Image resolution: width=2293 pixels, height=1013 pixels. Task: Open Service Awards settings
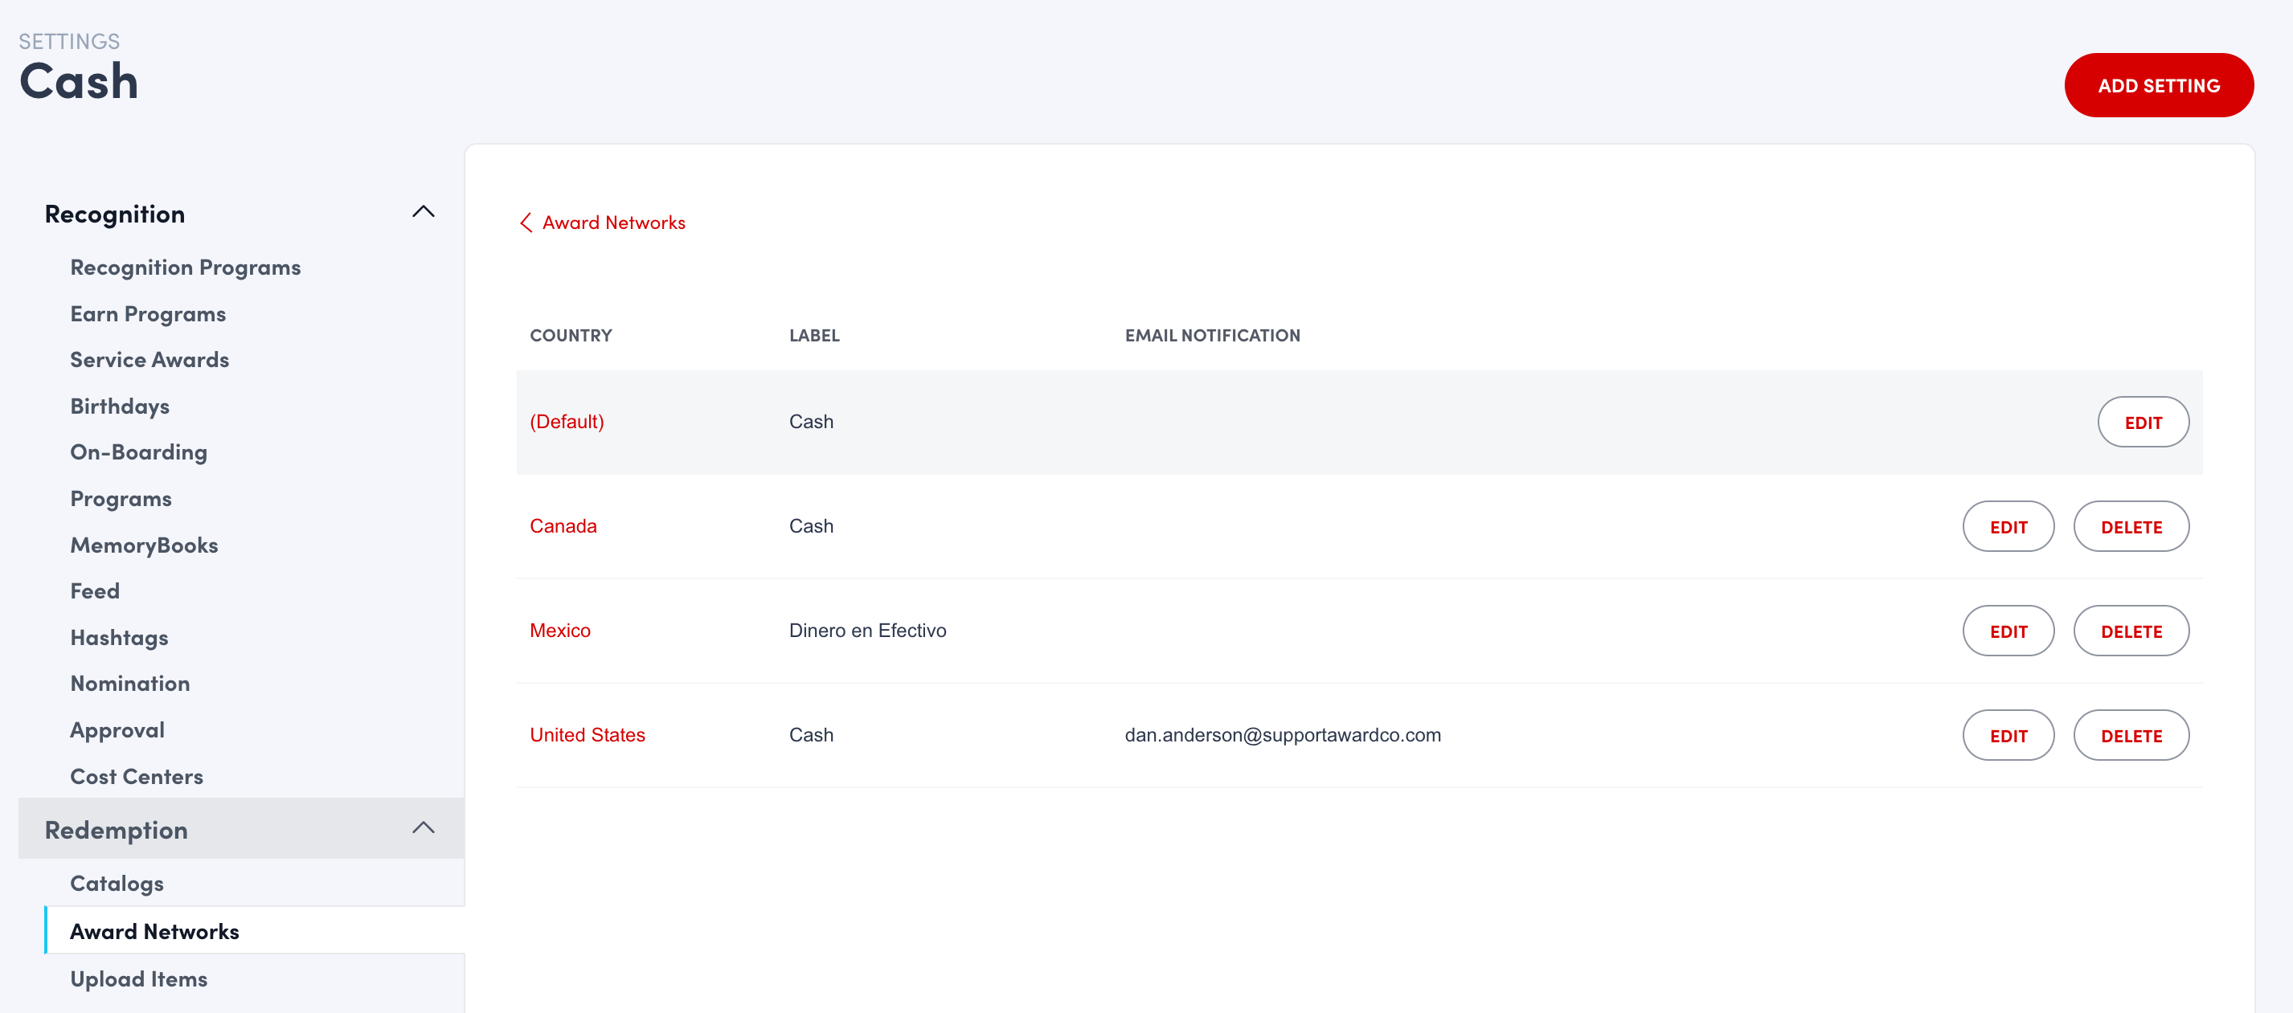(x=149, y=359)
